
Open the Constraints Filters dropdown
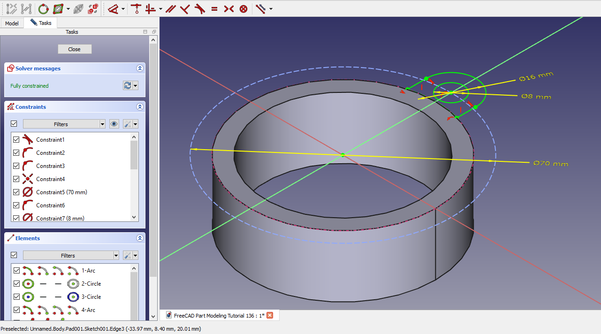64,124
